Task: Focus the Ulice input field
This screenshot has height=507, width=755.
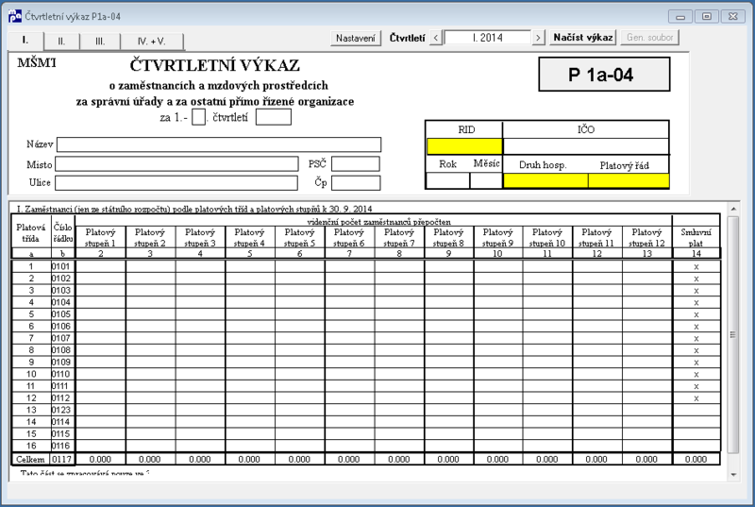Action: 176,183
